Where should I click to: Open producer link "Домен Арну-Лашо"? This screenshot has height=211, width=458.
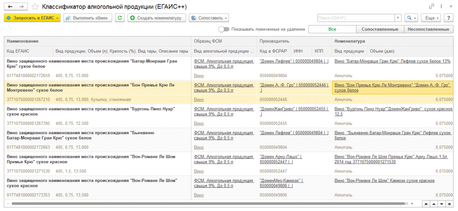click(x=281, y=159)
